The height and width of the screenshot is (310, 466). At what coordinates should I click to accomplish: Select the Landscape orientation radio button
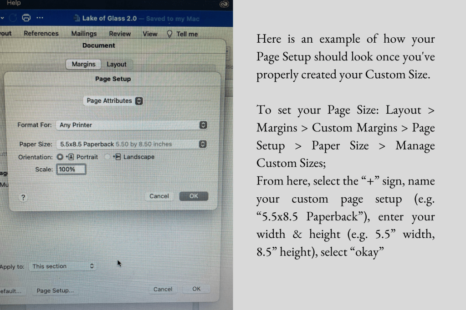point(108,157)
